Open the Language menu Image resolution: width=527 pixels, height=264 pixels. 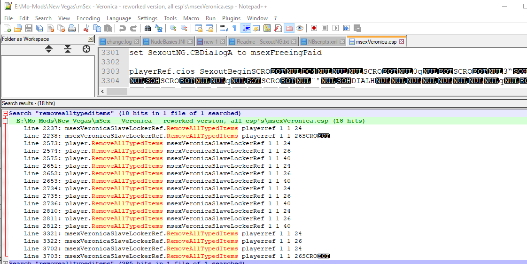119,18
